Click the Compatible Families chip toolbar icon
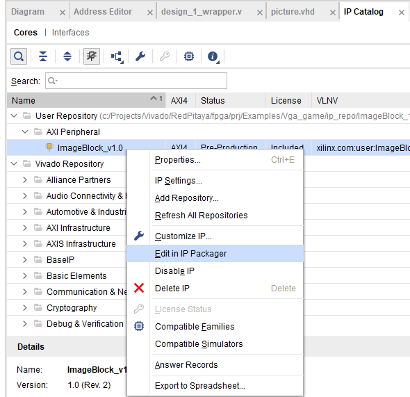 point(189,56)
